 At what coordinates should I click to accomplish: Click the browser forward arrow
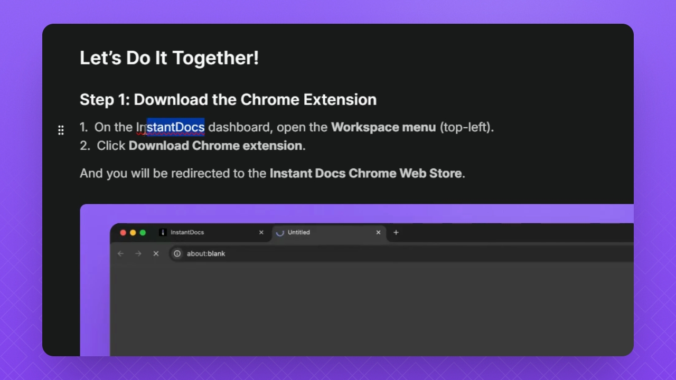[138, 254]
